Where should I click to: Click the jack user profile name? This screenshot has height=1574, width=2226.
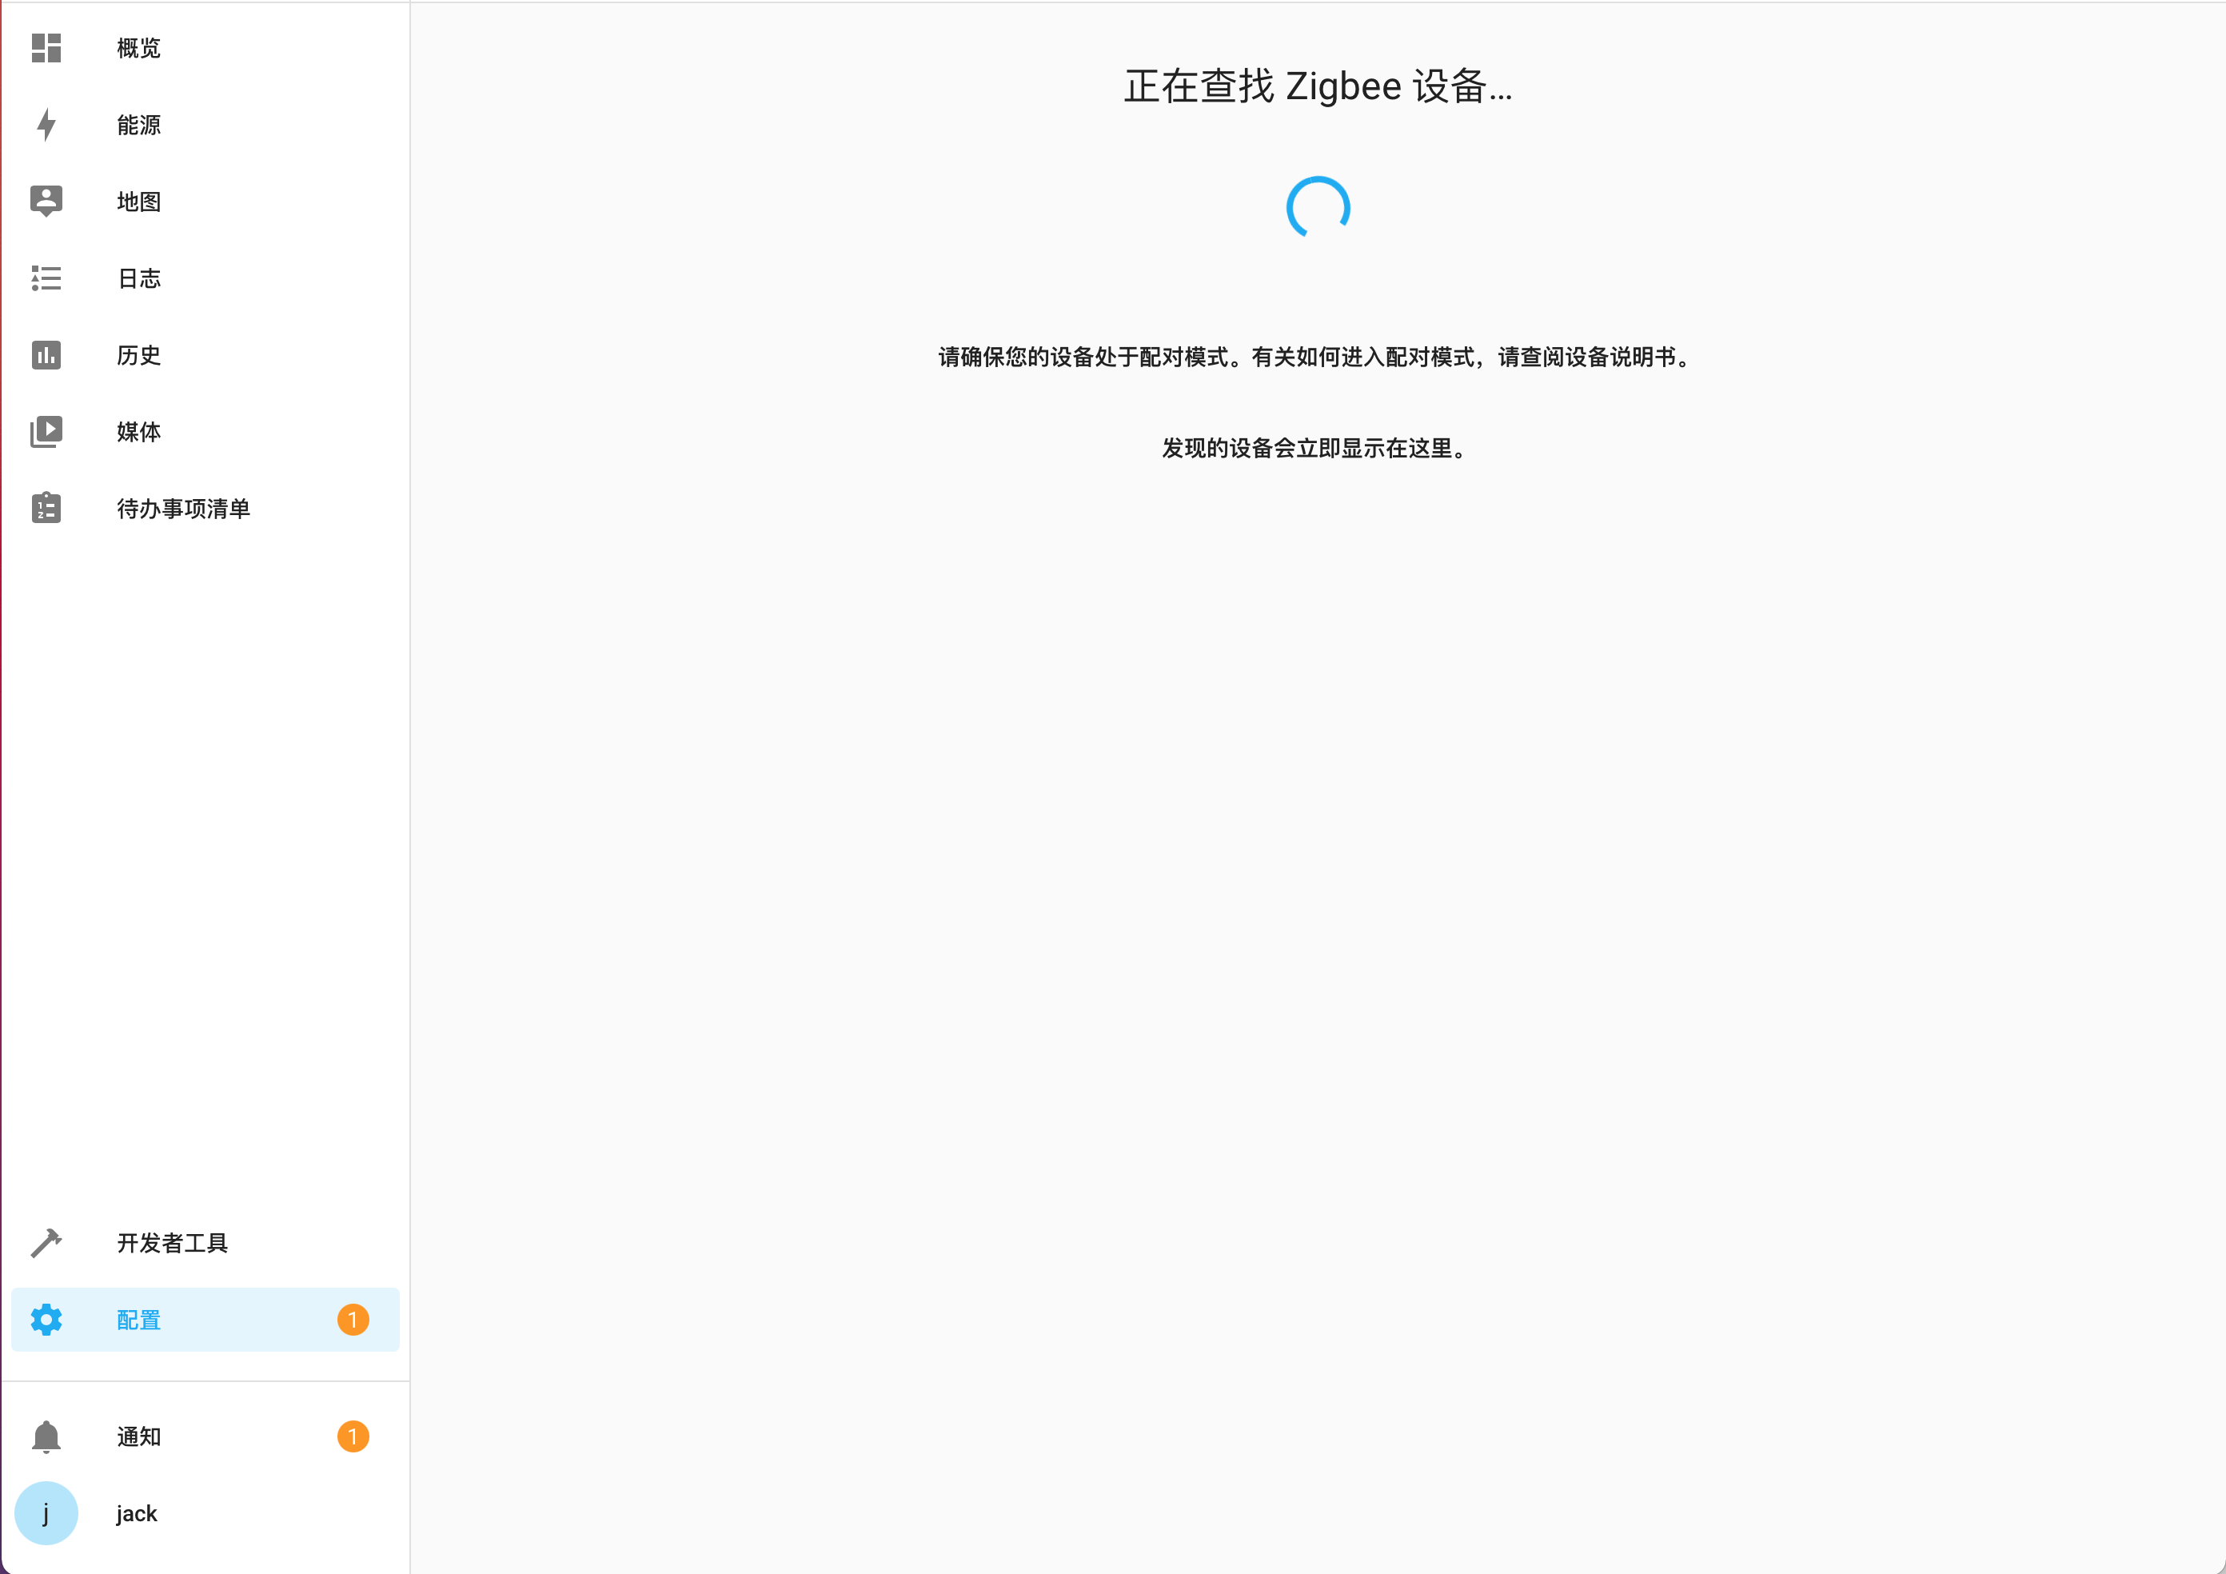[137, 1513]
